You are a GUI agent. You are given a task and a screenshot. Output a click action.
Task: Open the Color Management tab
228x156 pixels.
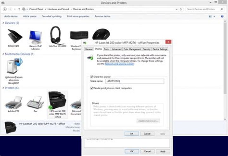(x=132, y=49)
